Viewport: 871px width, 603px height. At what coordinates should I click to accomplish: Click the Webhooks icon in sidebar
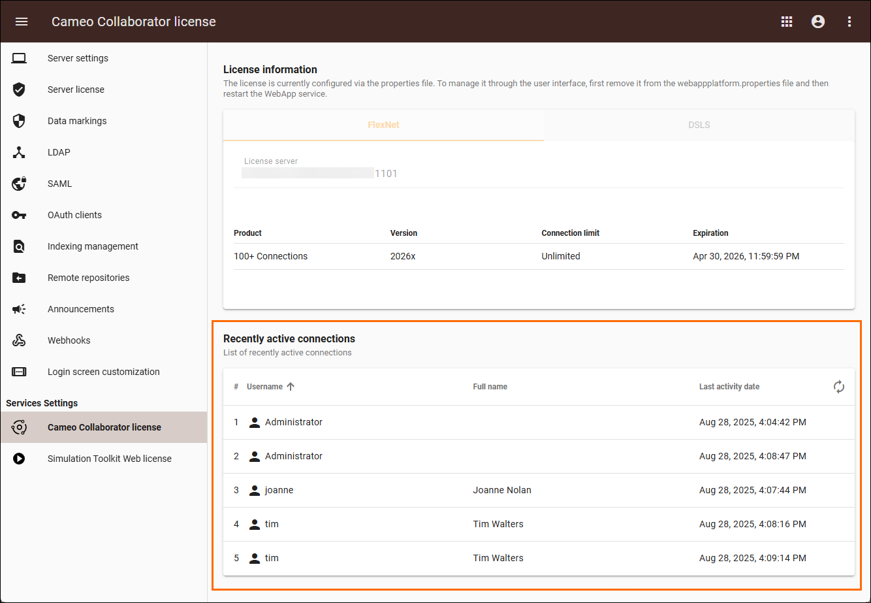[x=19, y=340]
